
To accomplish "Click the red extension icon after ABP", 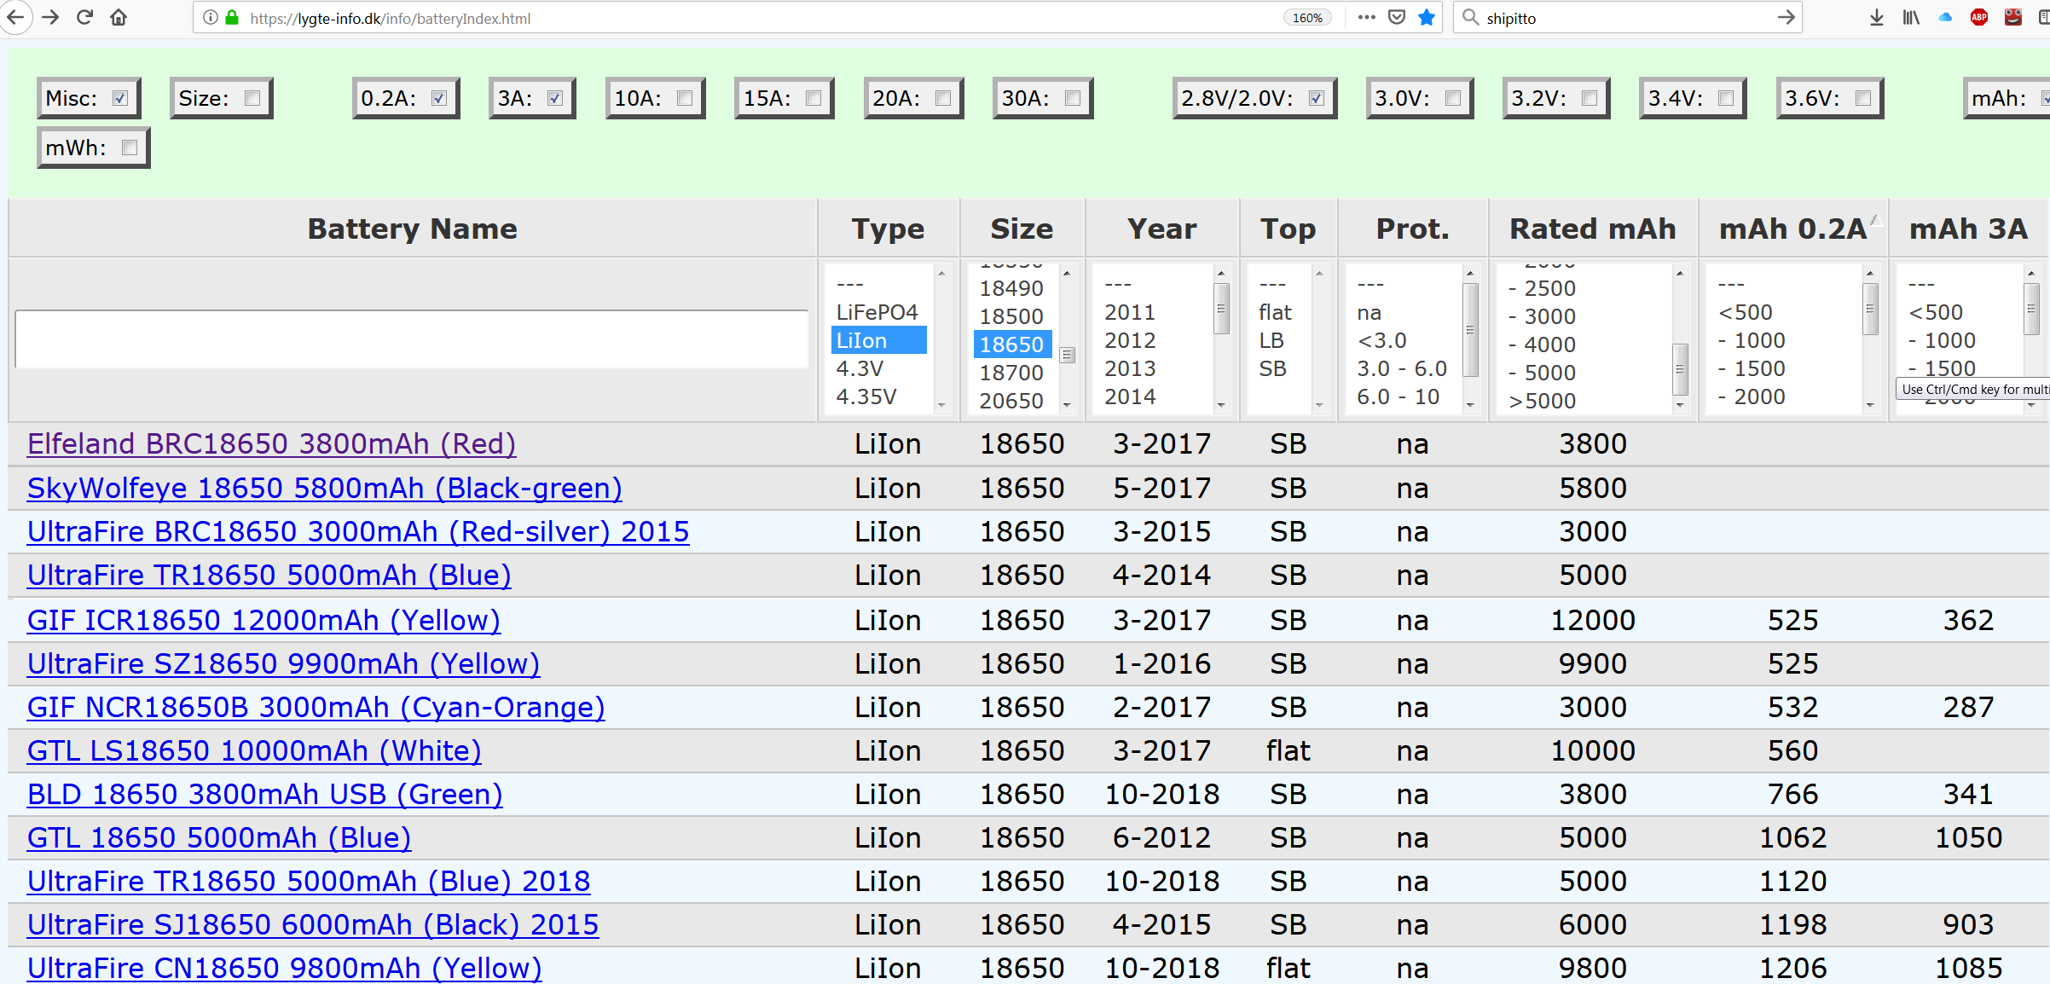I will pos(2013,17).
